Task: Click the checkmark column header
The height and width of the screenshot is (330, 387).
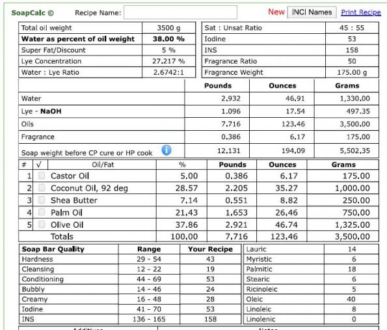Action: click(x=39, y=165)
